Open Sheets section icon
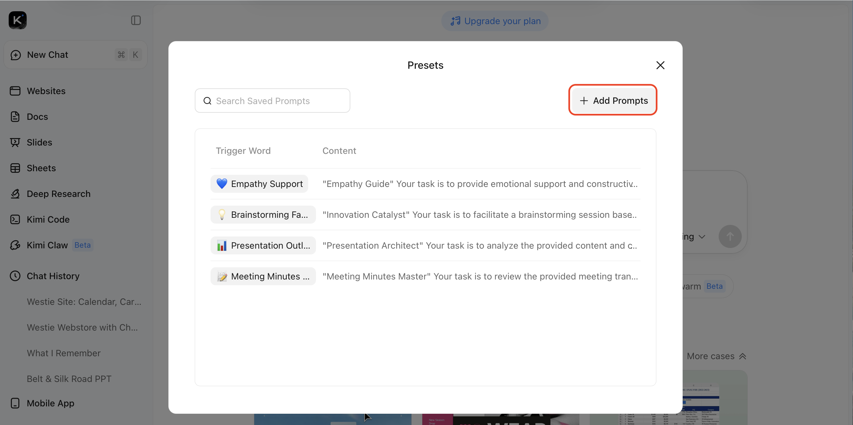This screenshot has height=425, width=853. pyautogui.click(x=15, y=168)
